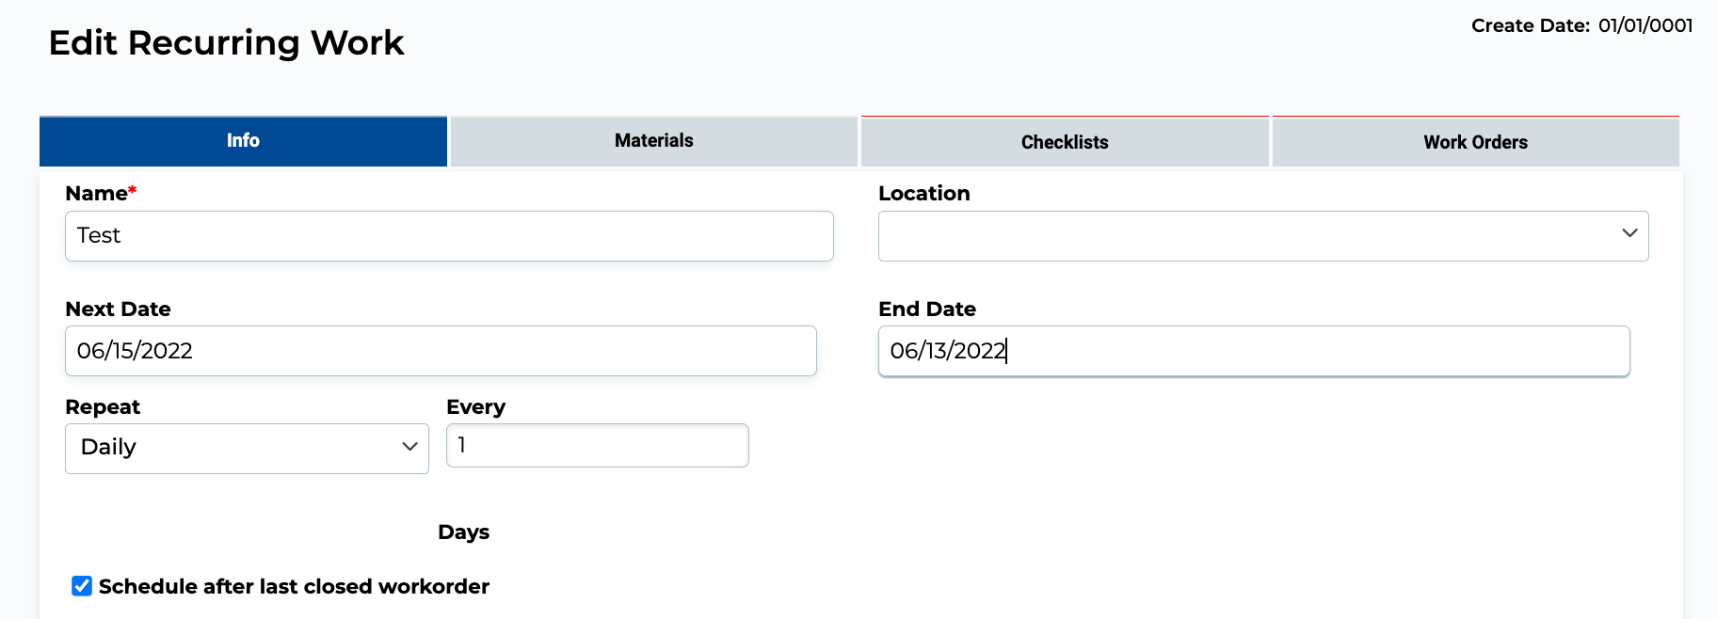Image resolution: width=1717 pixels, height=619 pixels.
Task: Open the Materials tab
Action: tap(654, 141)
